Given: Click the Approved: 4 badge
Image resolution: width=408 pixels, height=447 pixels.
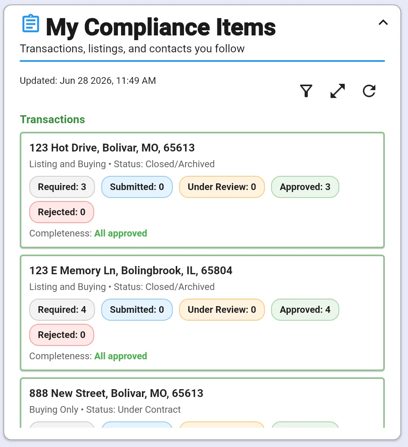Looking at the screenshot, I should (x=305, y=310).
